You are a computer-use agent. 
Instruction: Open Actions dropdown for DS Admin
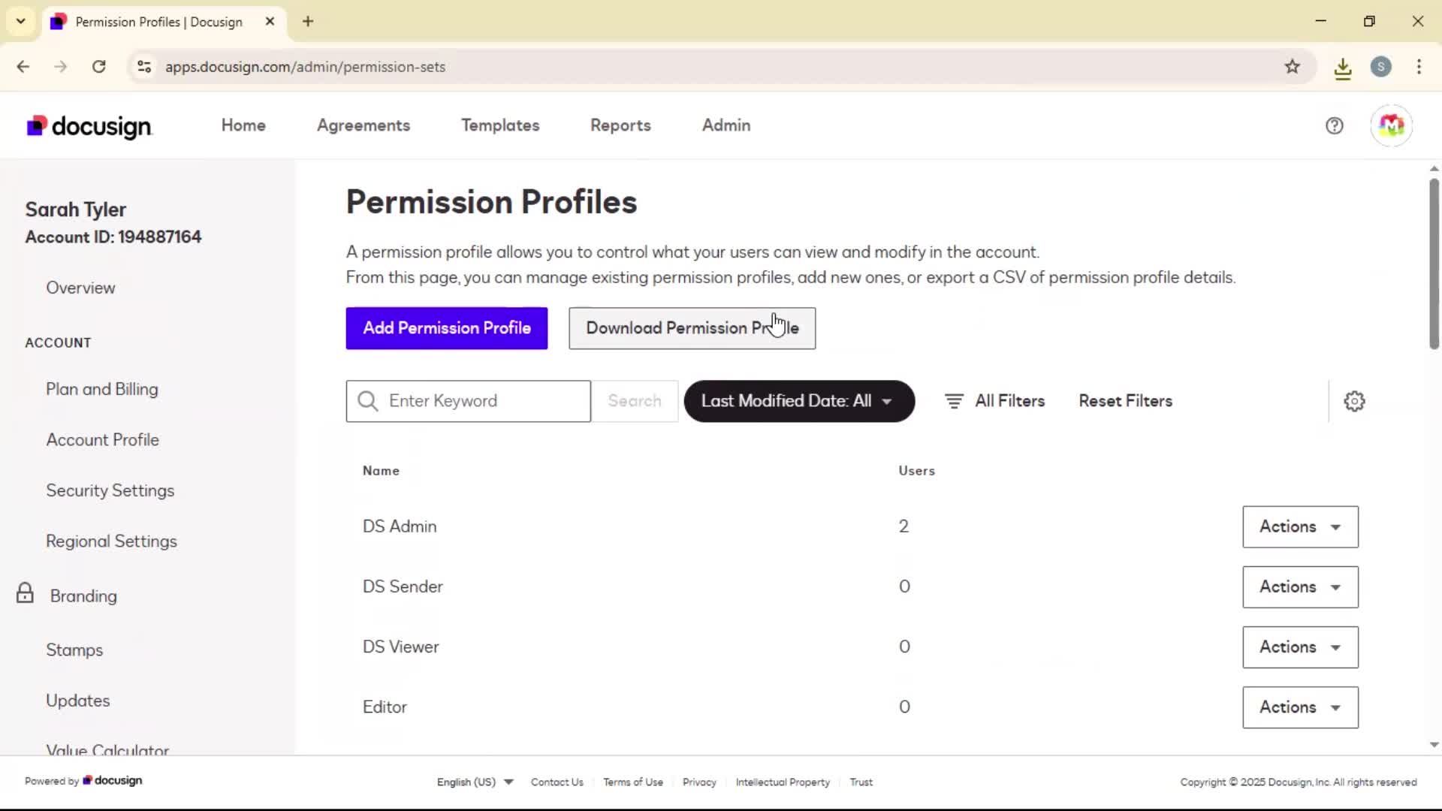[1300, 526]
